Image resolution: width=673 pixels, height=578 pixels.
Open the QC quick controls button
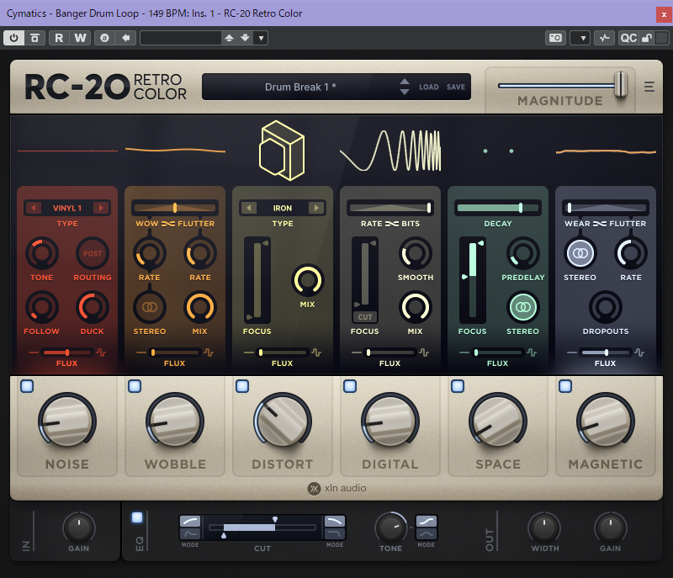pyautogui.click(x=628, y=38)
